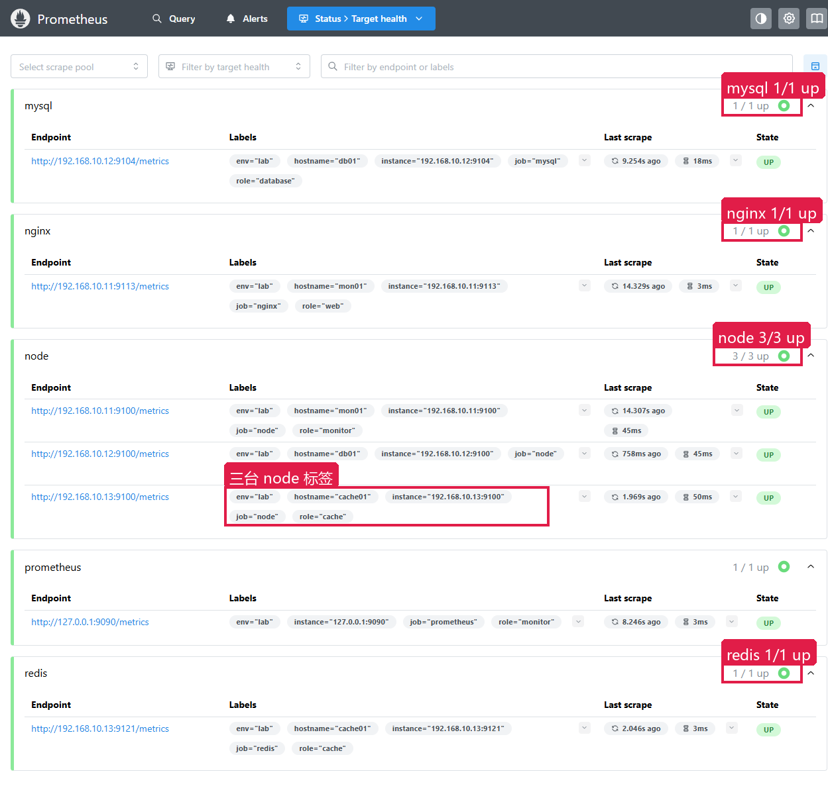Expand scrape details chevron for the mon01 node row
The width and height of the screenshot is (828, 800).
(737, 410)
